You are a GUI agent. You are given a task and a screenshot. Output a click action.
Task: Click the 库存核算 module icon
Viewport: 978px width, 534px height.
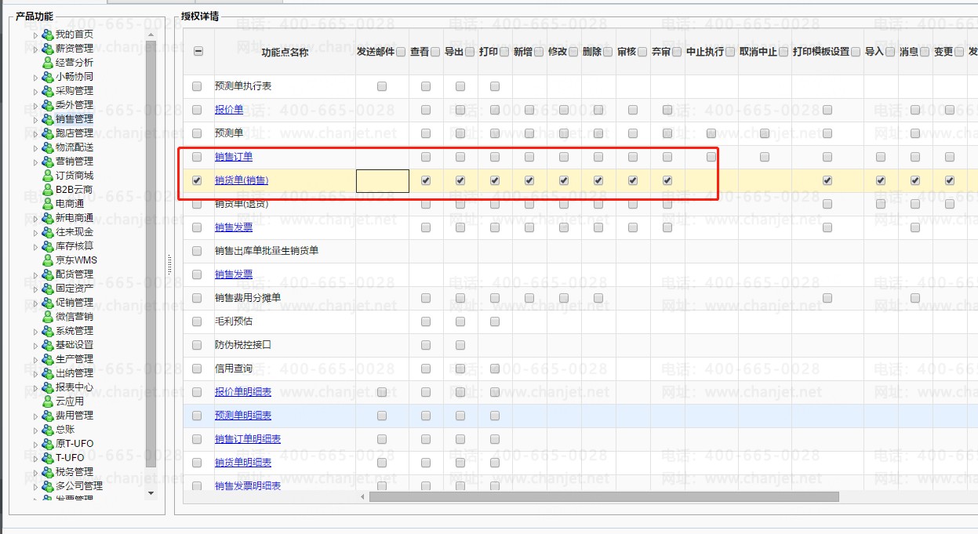[48, 246]
